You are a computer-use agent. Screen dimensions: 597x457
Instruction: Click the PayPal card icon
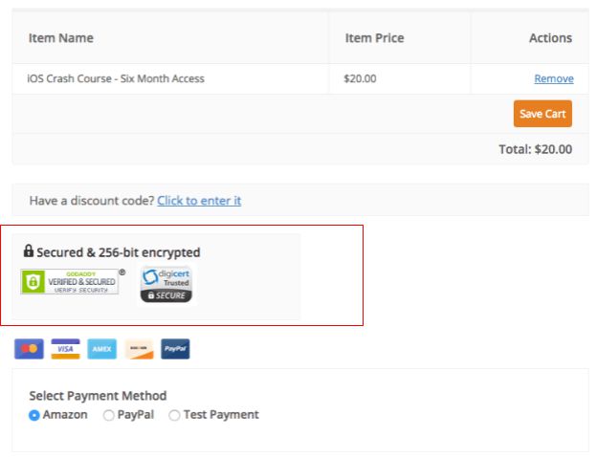click(175, 349)
